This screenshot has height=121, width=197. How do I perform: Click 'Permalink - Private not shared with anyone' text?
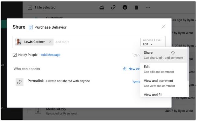pos(59,81)
